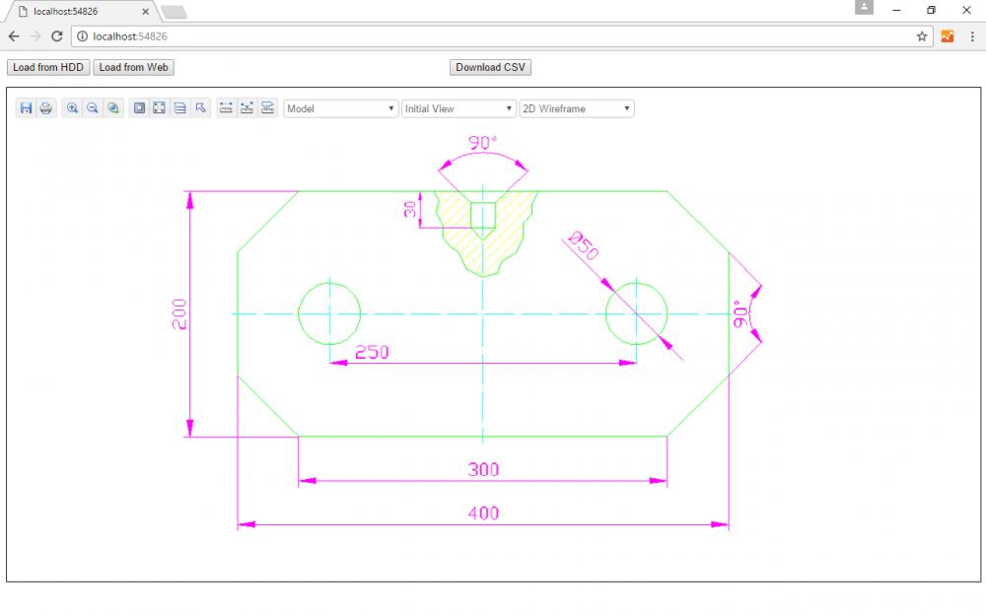986x616 pixels.
Task: Open the Layers panel icon
Action: 179,108
